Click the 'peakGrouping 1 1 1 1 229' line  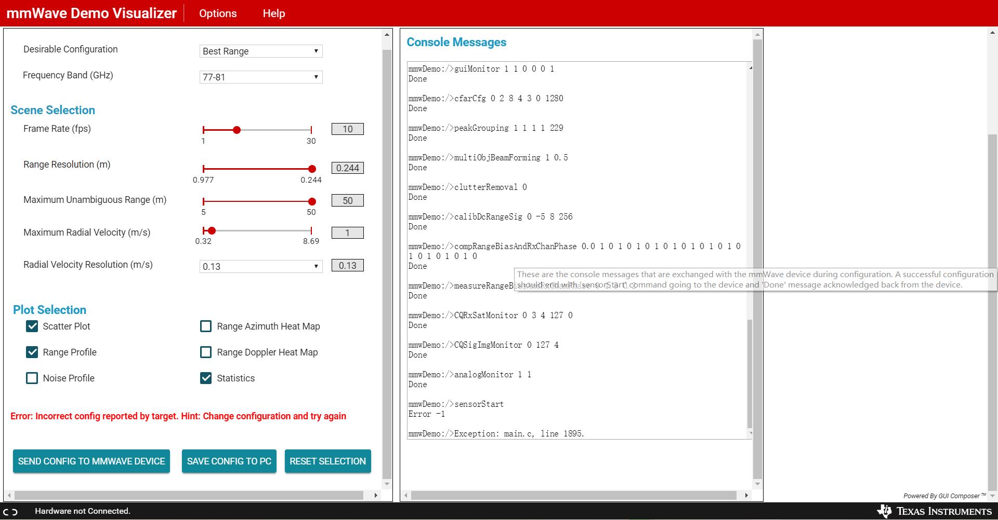pyautogui.click(x=485, y=128)
